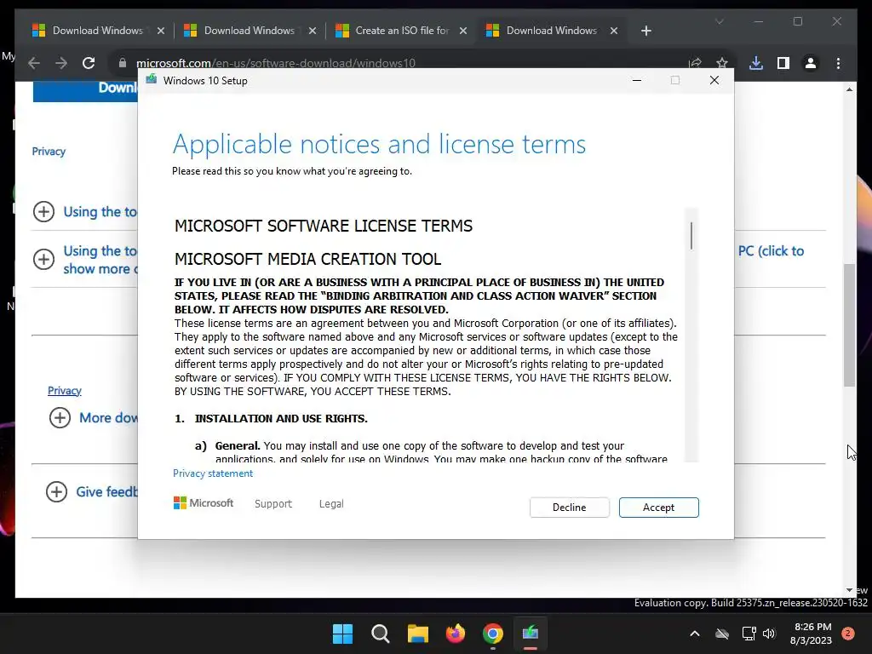872x654 pixels.
Task: Close the active Download Windows tab
Action: pos(613,31)
